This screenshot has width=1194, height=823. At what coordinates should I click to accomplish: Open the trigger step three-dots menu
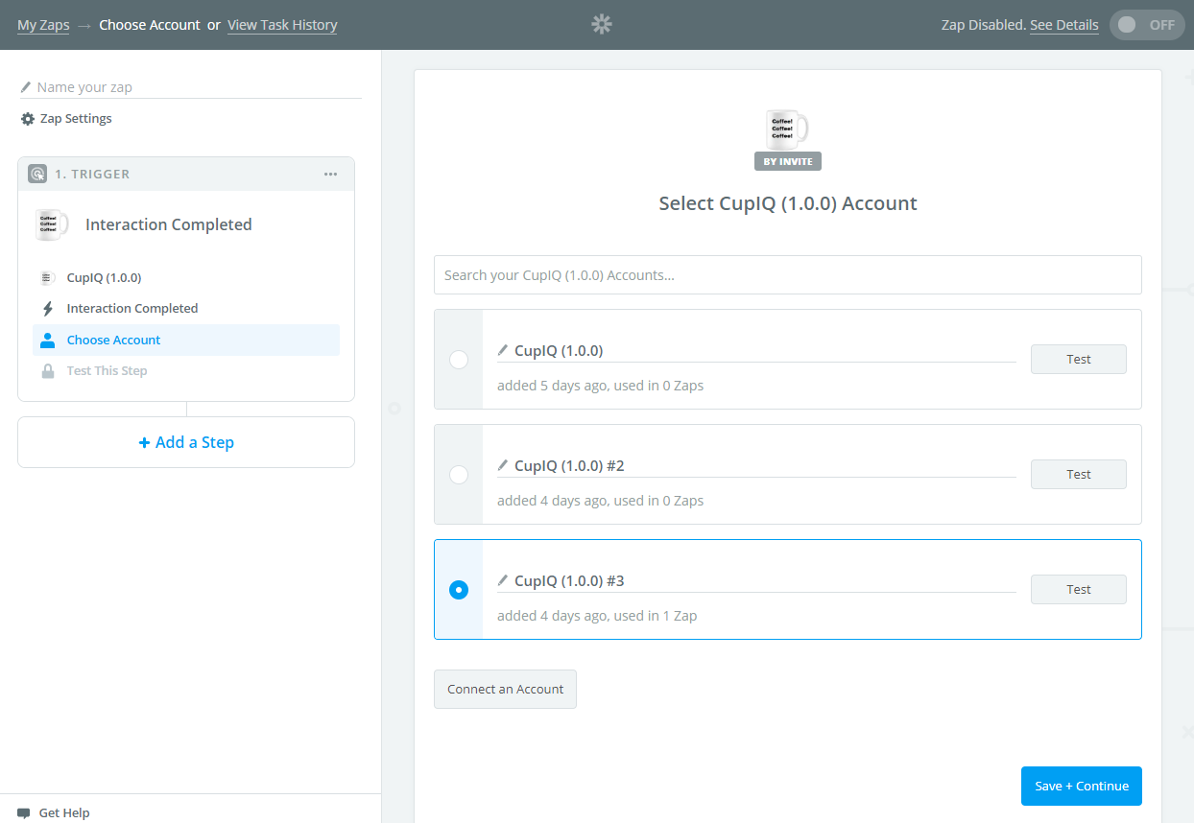[x=330, y=174]
